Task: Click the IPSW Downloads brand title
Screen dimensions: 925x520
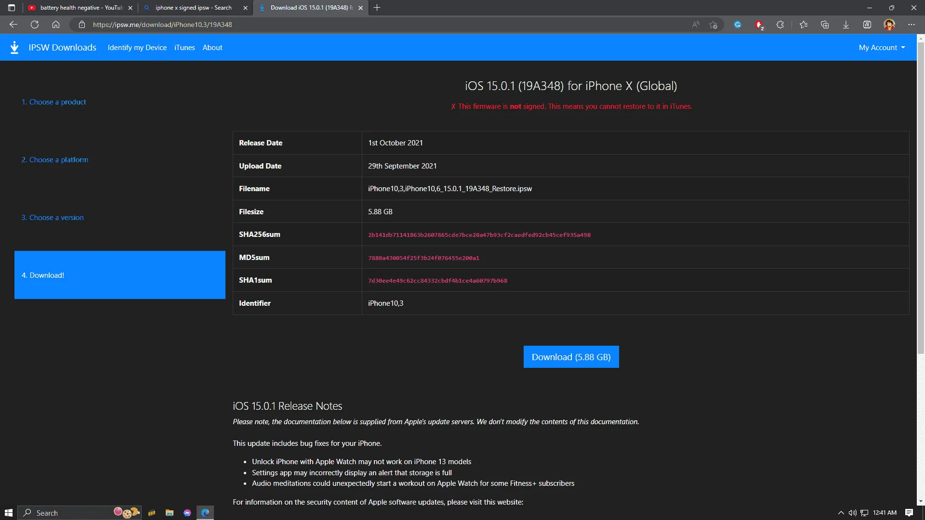Action: coord(62,47)
